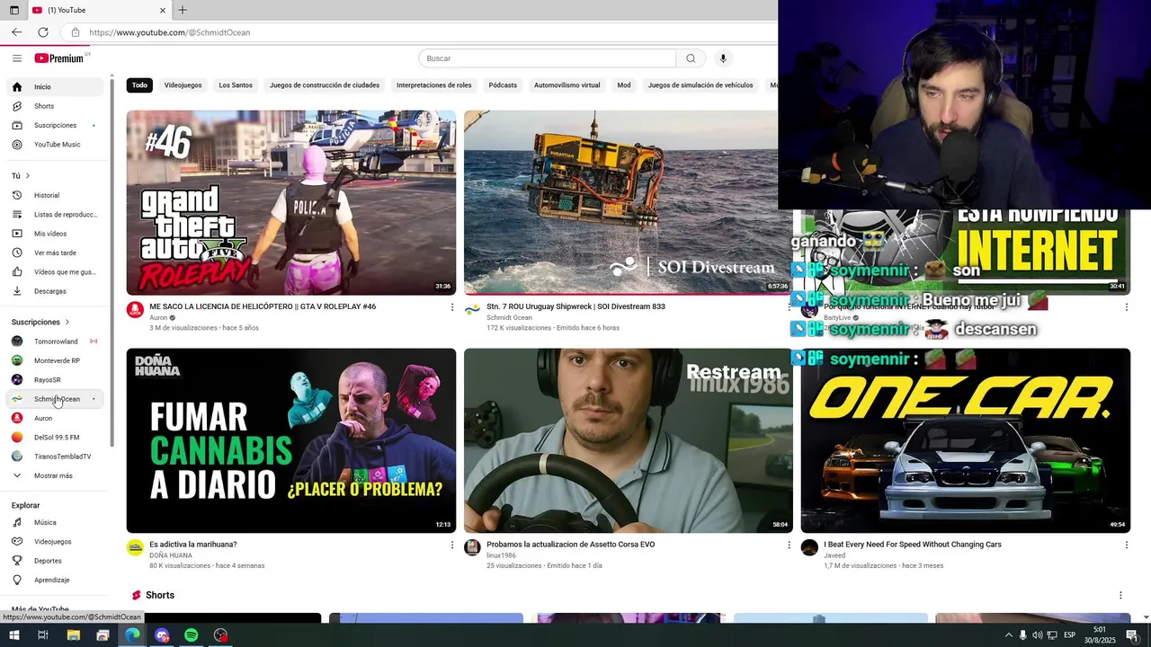Start voice search with the microphone icon
1151x647 pixels.
[723, 58]
